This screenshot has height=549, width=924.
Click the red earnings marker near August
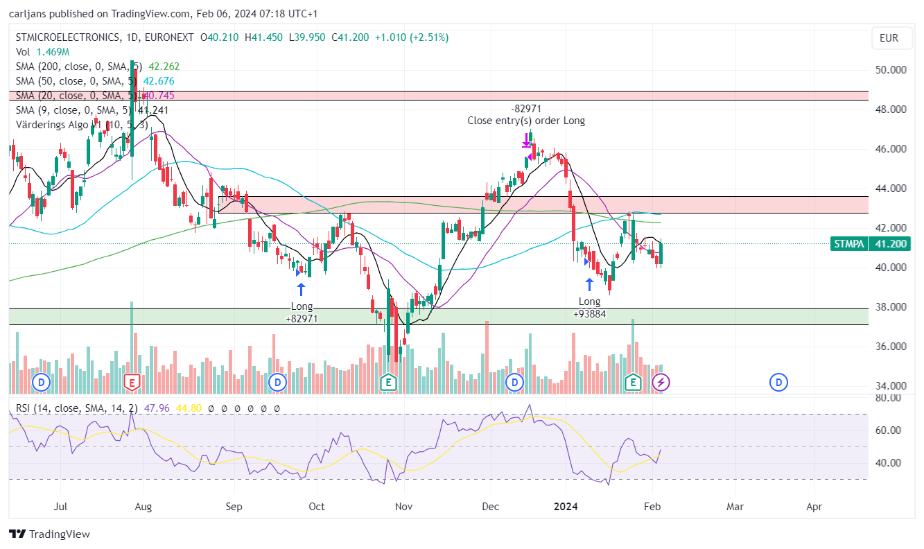pyautogui.click(x=132, y=382)
